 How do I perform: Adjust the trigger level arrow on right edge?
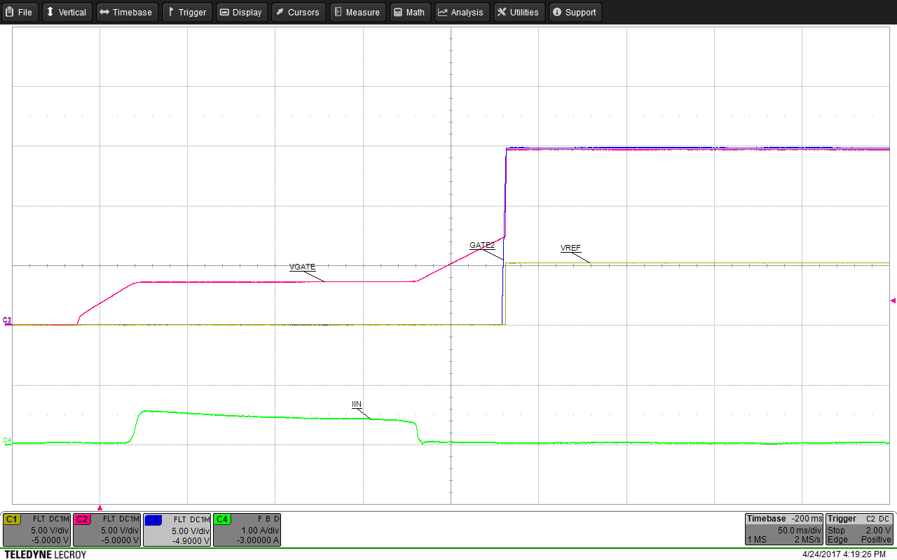pos(892,301)
